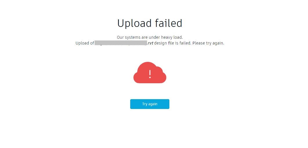
Task: Click the word 'Try' on blue button
Action: [x=145, y=104]
